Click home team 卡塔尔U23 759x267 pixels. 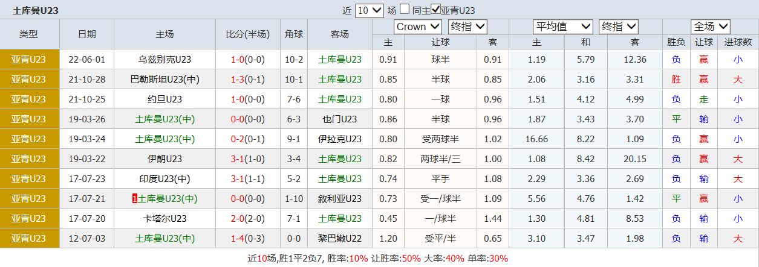(165, 219)
